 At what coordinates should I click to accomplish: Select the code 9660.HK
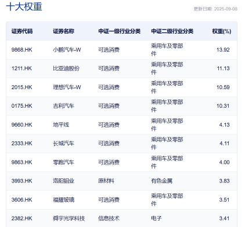[22, 125]
